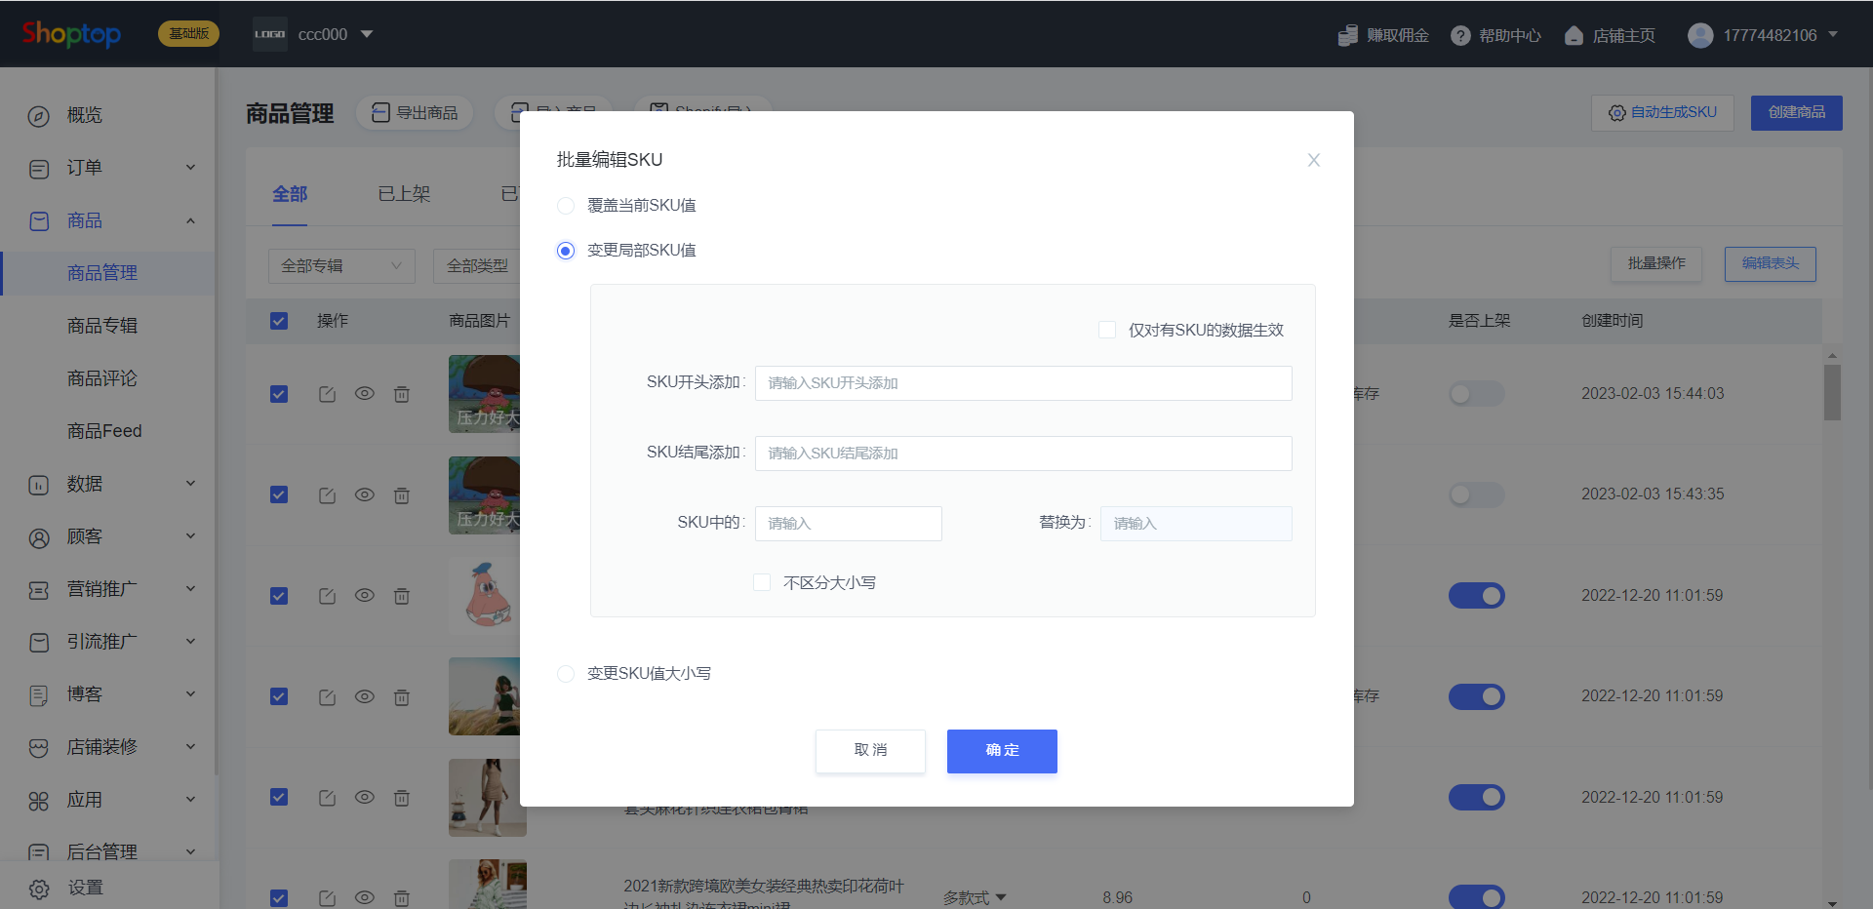
Task: Click the 概览 overview icon in sidebar
Action: (39, 116)
